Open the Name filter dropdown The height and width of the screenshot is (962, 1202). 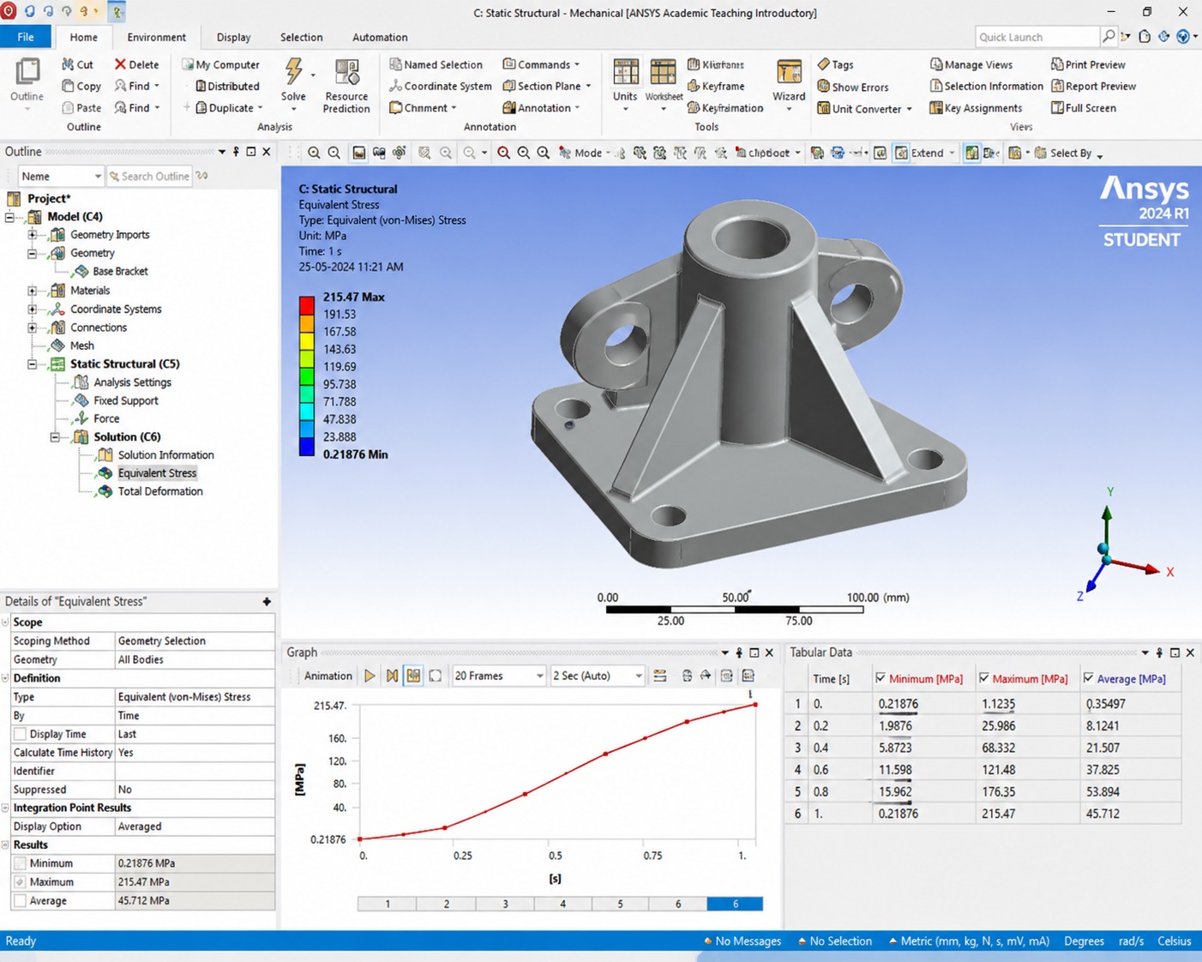(x=60, y=177)
